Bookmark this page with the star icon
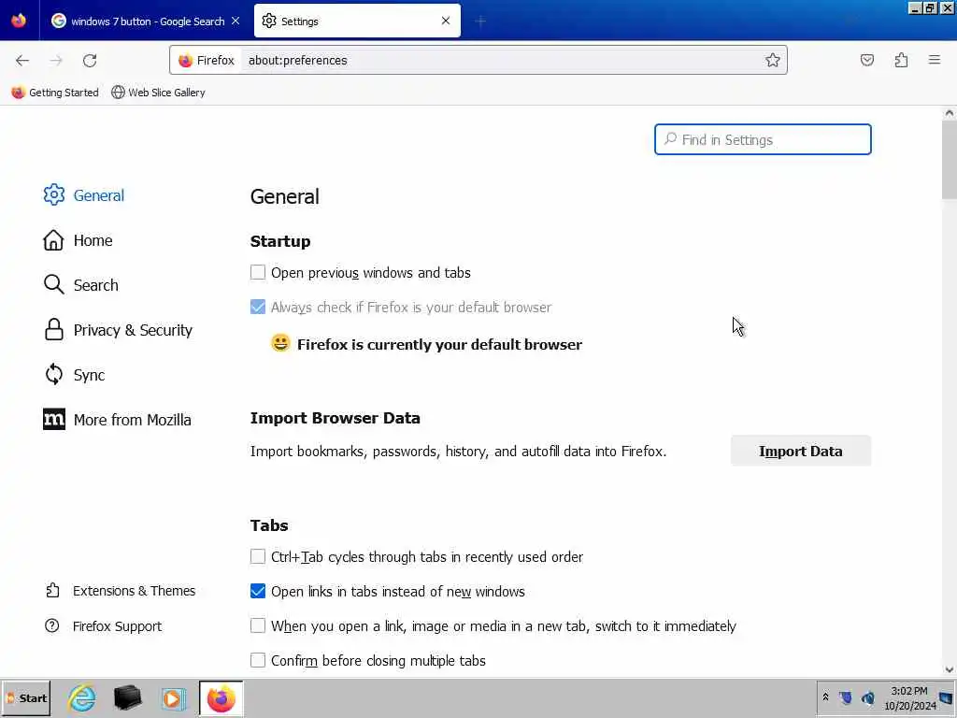957x718 pixels. (773, 60)
